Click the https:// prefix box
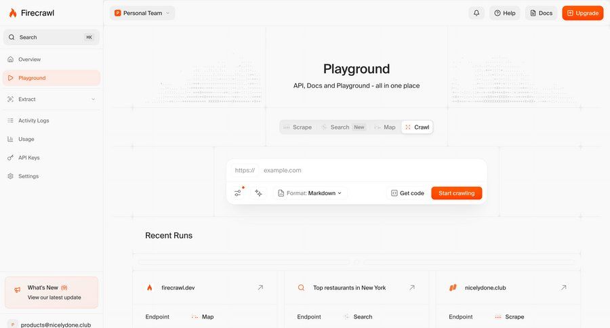Screen dimensions: 610x328 (245, 170)
